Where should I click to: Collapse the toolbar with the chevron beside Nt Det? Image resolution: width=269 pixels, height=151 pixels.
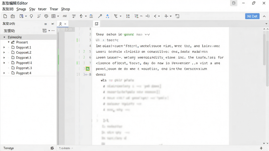coord(264,16)
